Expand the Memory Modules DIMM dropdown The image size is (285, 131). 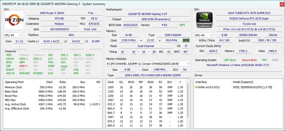point(188,64)
